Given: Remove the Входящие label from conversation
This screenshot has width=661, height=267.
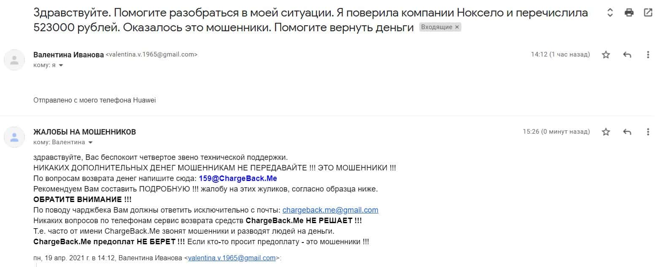Looking at the screenshot, I should point(457,27).
